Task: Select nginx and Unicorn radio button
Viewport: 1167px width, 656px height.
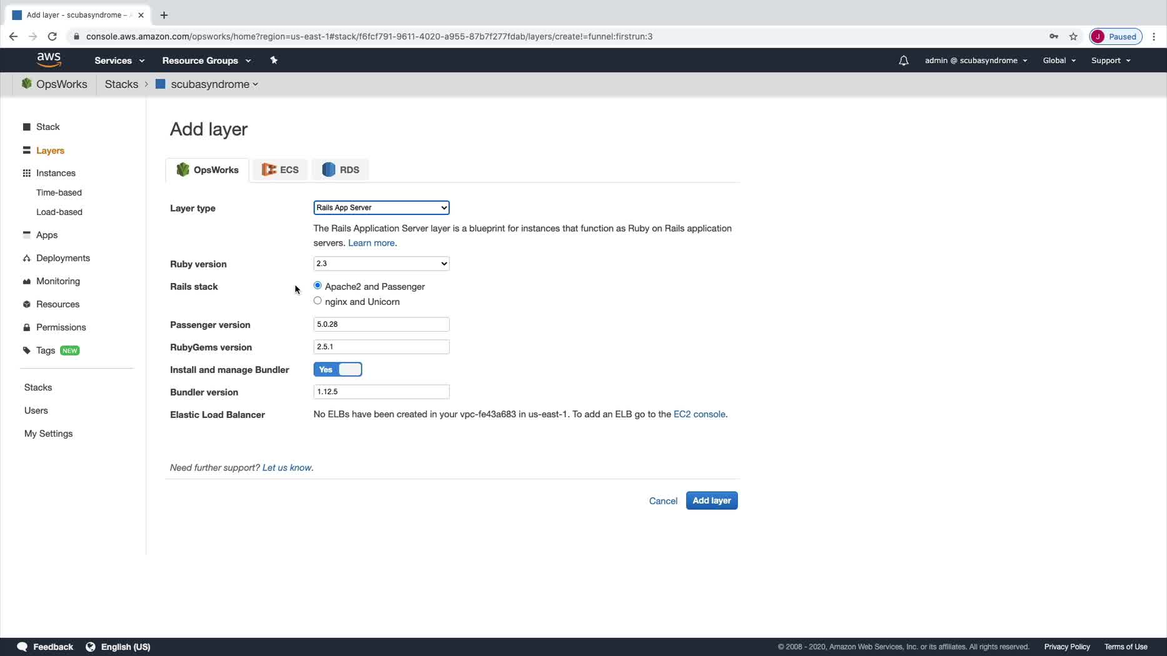Action: (318, 301)
